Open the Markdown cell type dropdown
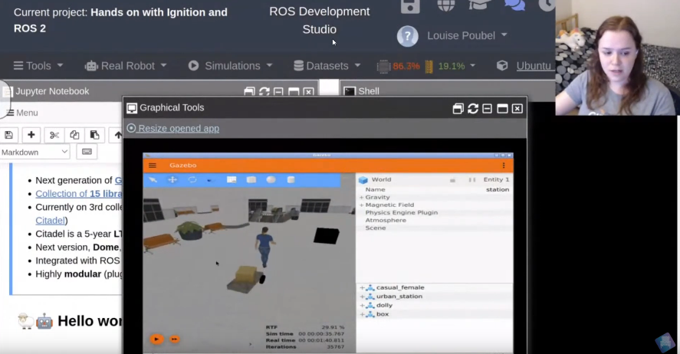 (x=34, y=152)
